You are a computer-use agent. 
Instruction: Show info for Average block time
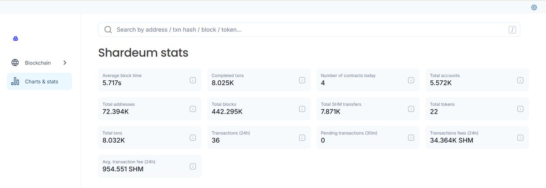tap(193, 80)
